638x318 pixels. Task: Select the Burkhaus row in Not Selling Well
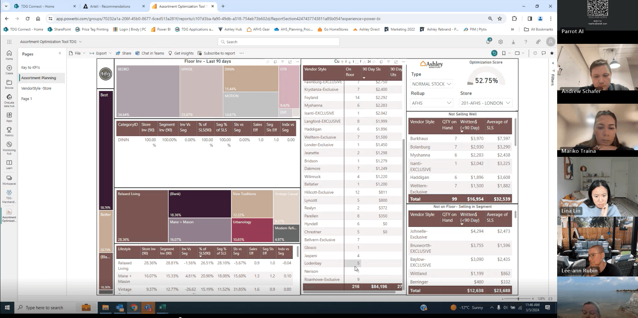coord(460,139)
